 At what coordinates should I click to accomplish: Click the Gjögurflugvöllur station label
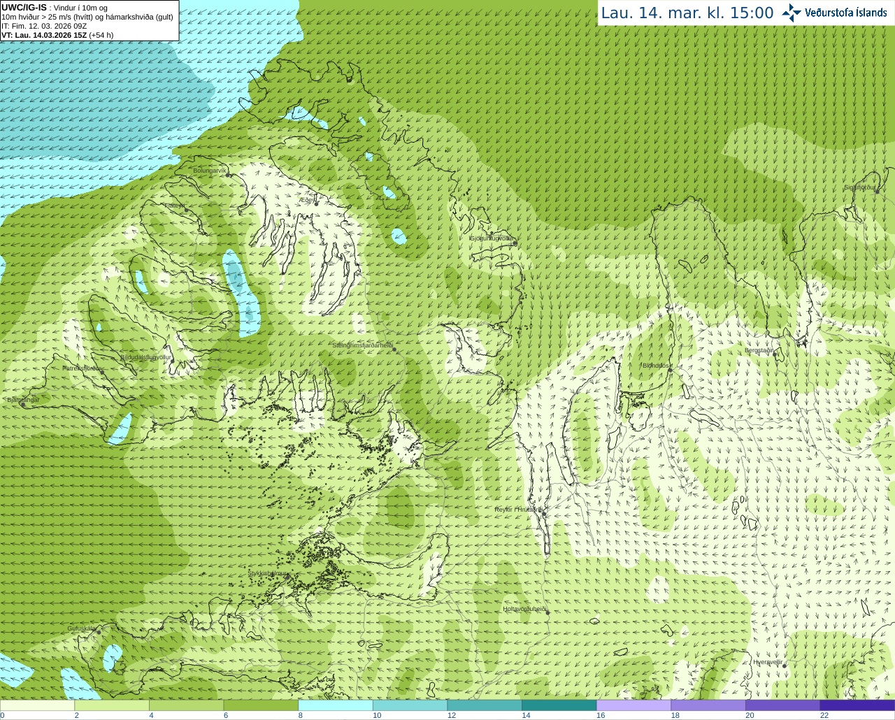(492, 238)
